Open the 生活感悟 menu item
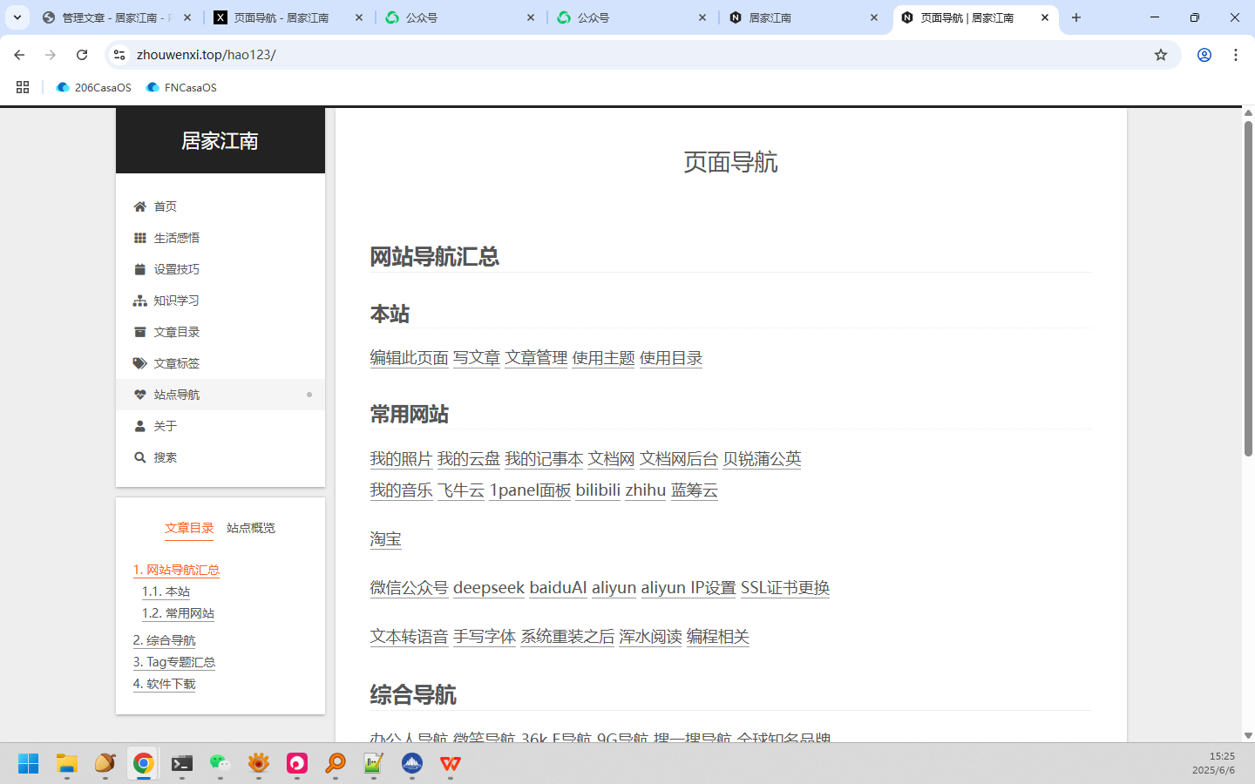Image resolution: width=1255 pixels, height=784 pixels. pos(220,238)
